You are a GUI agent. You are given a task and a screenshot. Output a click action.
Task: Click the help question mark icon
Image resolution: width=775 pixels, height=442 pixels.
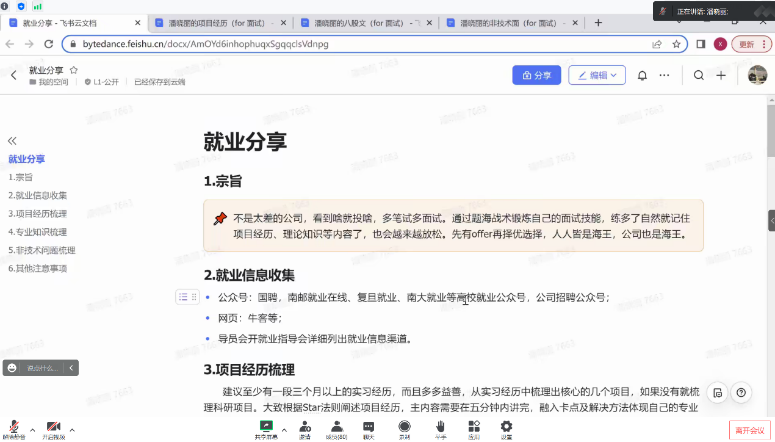[x=741, y=393]
